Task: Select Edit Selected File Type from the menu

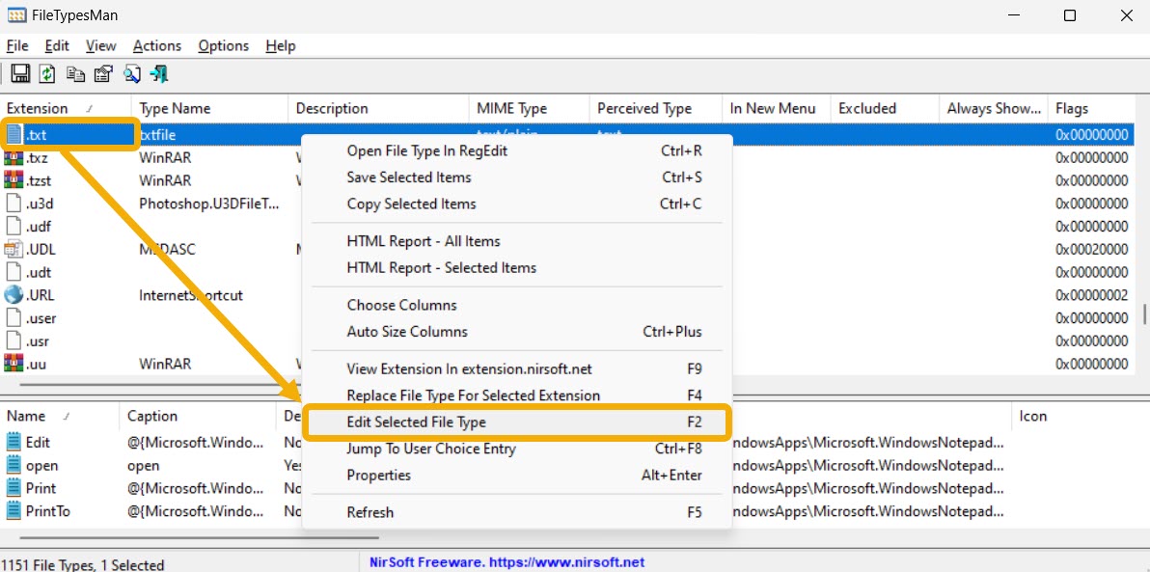Action: (417, 422)
